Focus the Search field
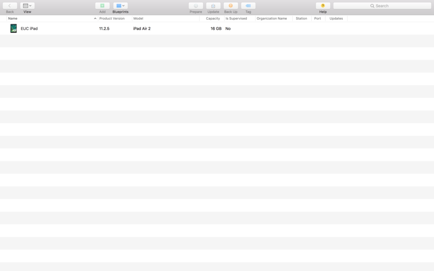The width and height of the screenshot is (434, 271). [x=382, y=6]
